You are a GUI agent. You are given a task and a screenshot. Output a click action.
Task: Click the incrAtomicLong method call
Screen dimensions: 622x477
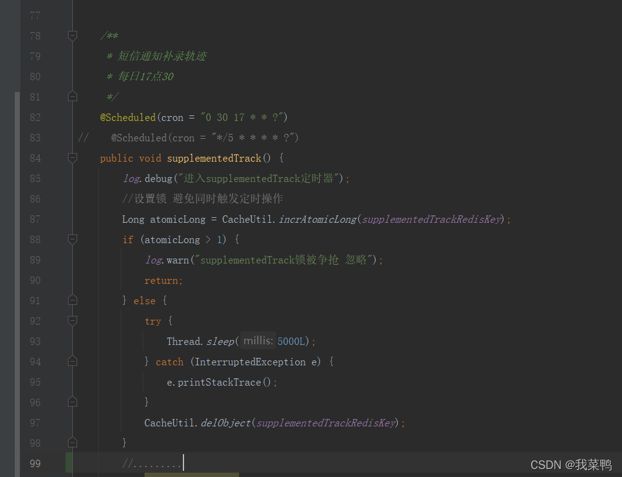(317, 219)
